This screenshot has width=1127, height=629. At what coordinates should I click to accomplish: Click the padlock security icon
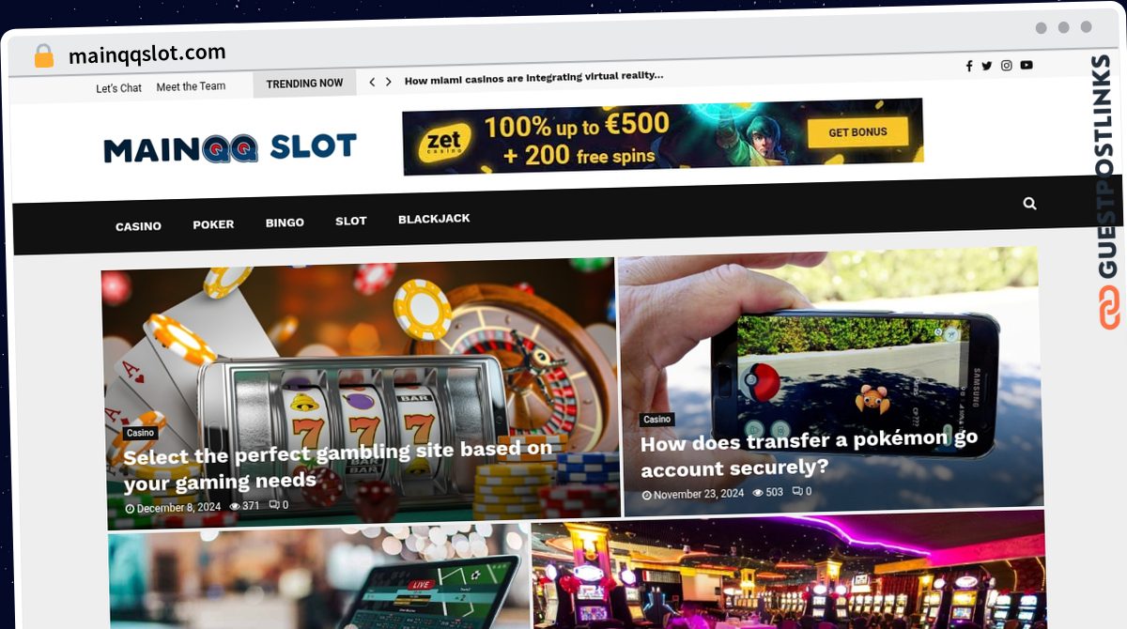pyautogui.click(x=44, y=55)
